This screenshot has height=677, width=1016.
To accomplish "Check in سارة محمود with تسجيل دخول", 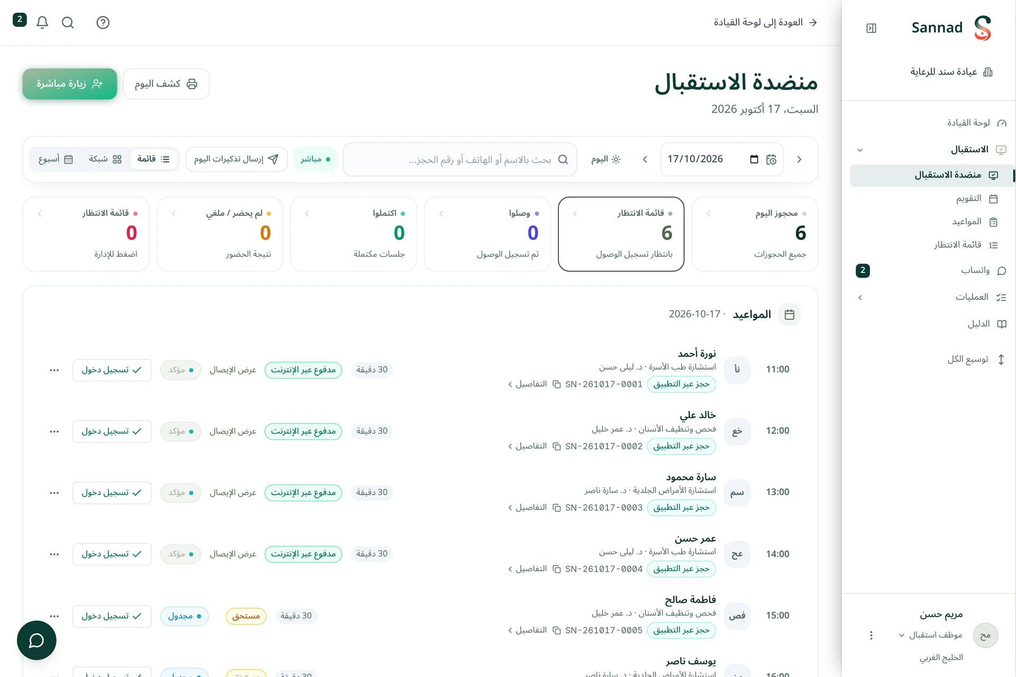I will point(112,493).
